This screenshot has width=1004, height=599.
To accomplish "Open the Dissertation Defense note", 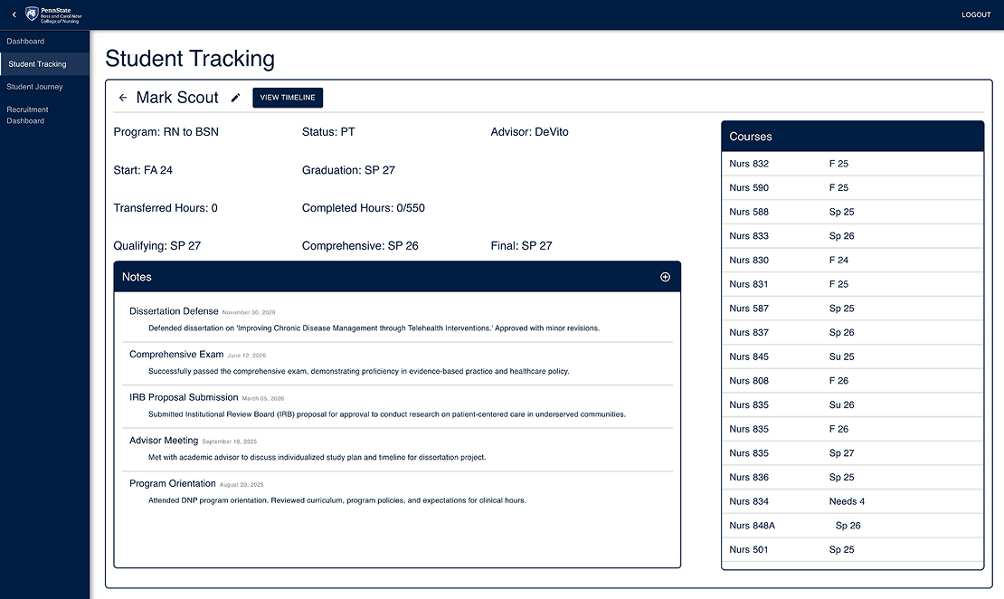I will click(x=174, y=311).
